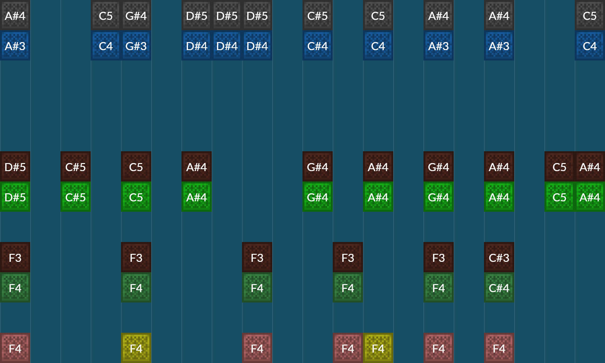The width and height of the screenshot is (605, 363).
Task: Select the leftmost pink F4 note block
Action: (x=15, y=348)
